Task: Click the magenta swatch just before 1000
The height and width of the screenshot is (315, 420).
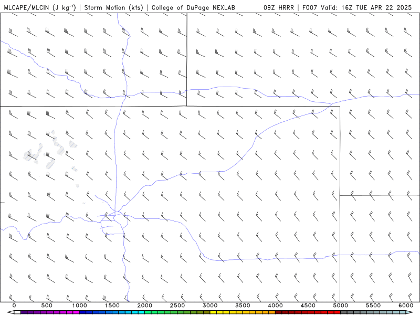Action: pyautogui.click(x=76, y=312)
